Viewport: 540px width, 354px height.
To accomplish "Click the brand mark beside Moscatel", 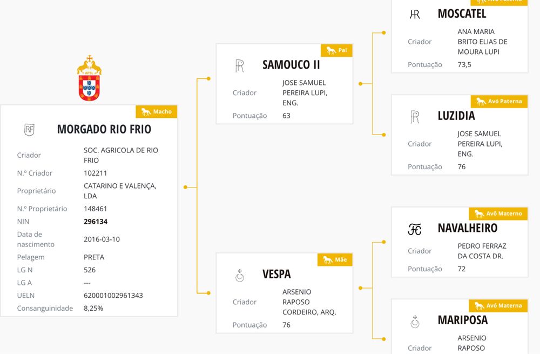I will (415, 15).
